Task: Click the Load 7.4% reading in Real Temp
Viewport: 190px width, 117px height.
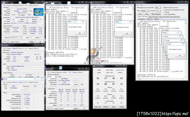Action: pos(109,73)
